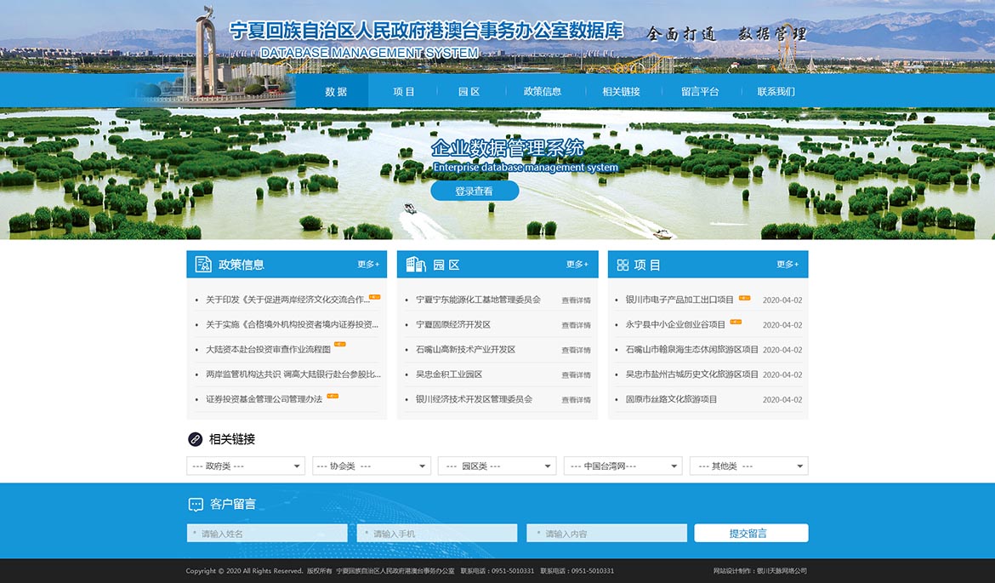Open the 留言平台 navigation item
The width and height of the screenshot is (995, 583).
coord(700,92)
